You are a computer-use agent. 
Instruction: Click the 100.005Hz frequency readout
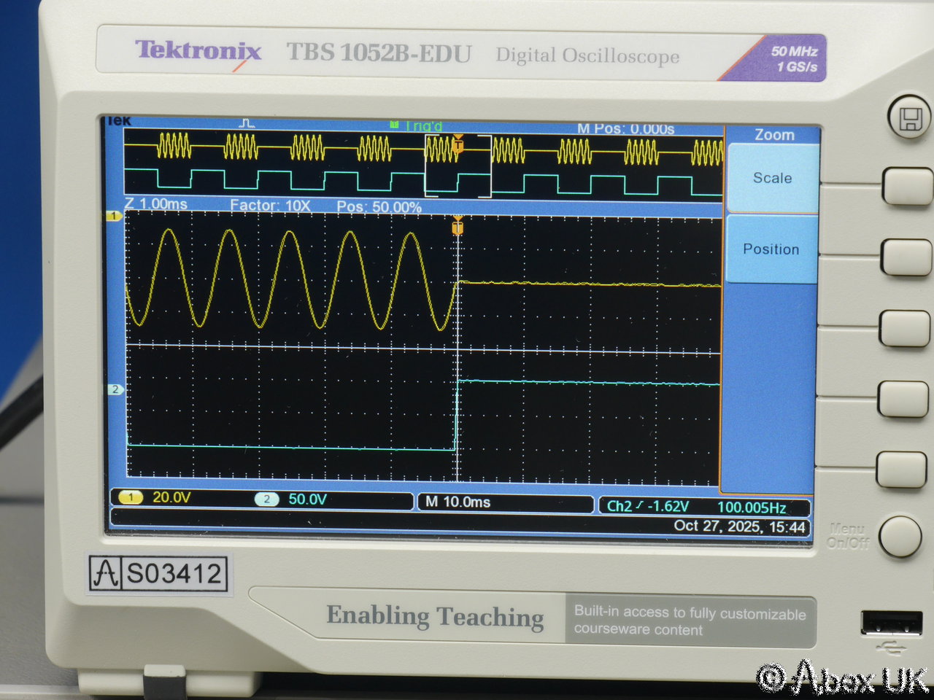pos(752,507)
